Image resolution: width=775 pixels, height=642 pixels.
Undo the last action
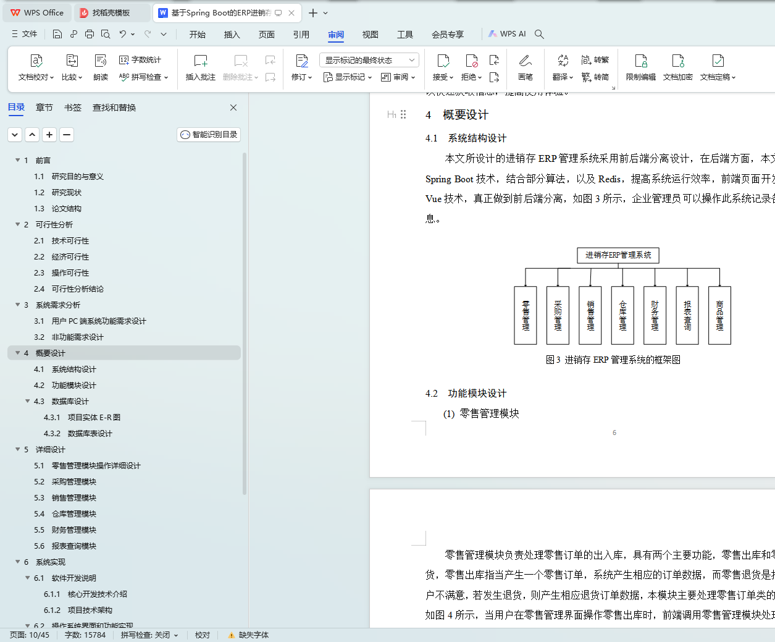click(x=123, y=34)
